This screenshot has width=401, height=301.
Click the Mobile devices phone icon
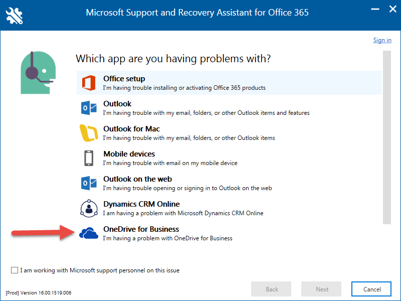pyautogui.click(x=89, y=158)
